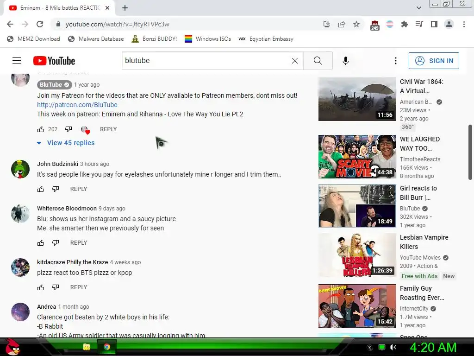The width and height of the screenshot is (474, 356).
Task: Click the '3 hours ago' comment timestamp
Action: pos(94,164)
